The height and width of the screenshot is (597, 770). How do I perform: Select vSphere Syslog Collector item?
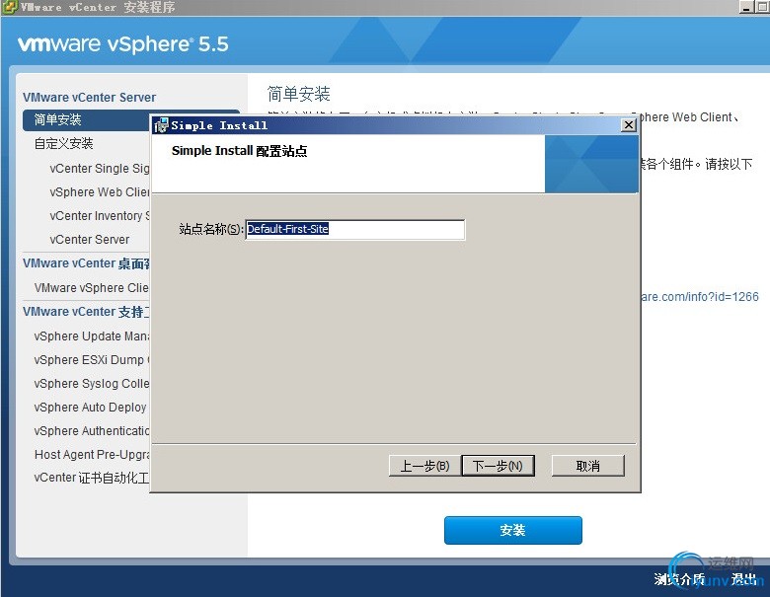tap(91, 384)
